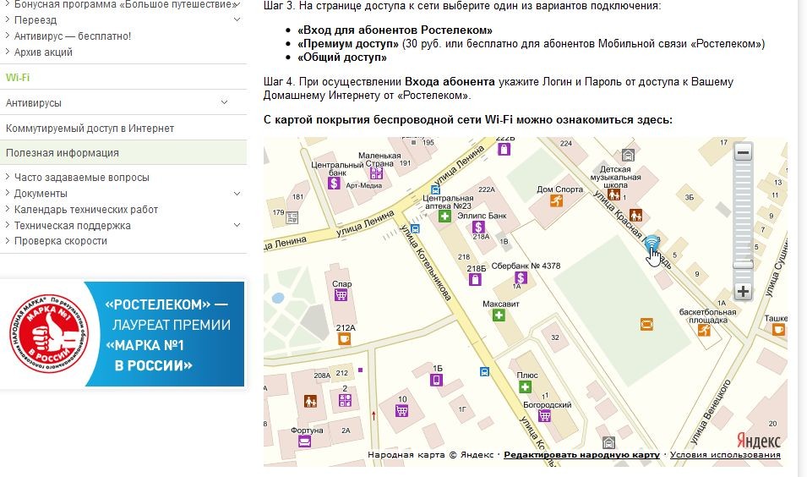Expand the Антивирусы menu chevron

tap(225, 103)
